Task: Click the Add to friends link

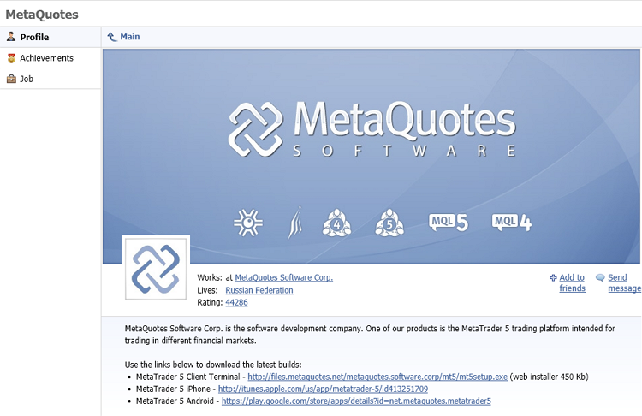Action: pyautogui.click(x=572, y=283)
